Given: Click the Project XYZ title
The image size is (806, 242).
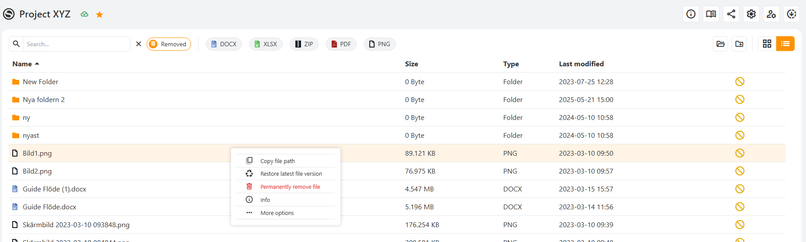Looking at the screenshot, I should pos(45,14).
